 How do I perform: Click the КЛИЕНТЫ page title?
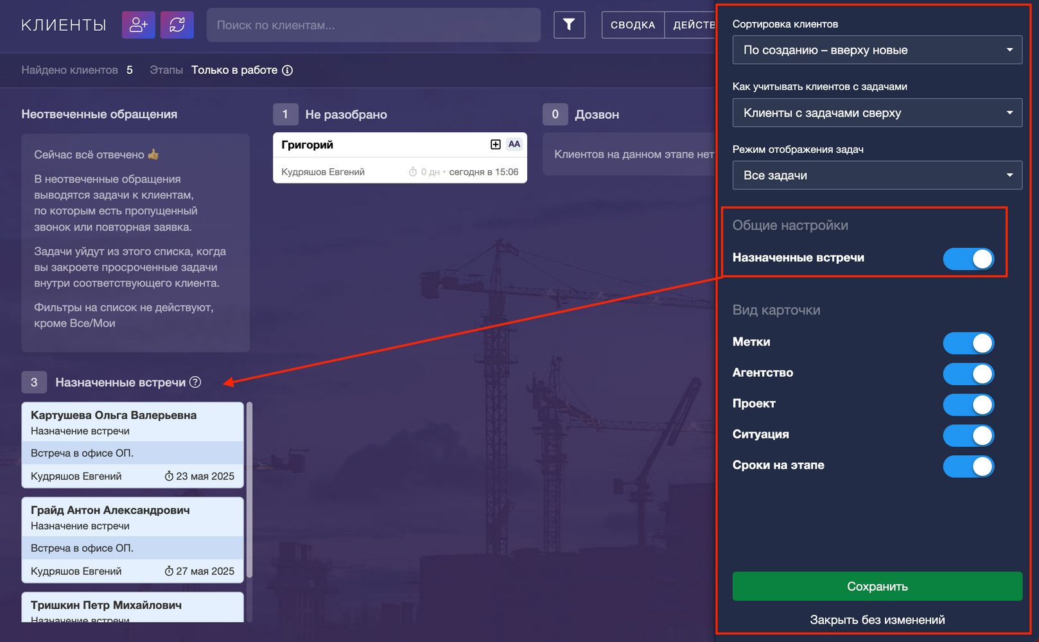(64, 25)
